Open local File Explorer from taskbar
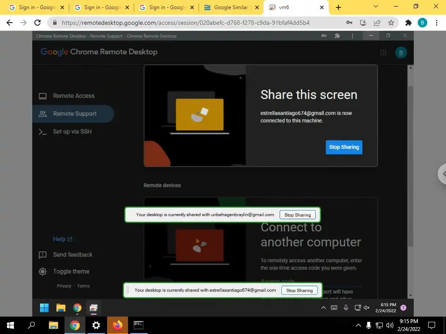Screen dimensions: 446x334 pos(53,325)
